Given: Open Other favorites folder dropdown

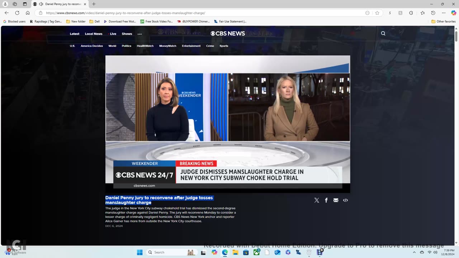Looking at the screenshot, I should 443,21.
